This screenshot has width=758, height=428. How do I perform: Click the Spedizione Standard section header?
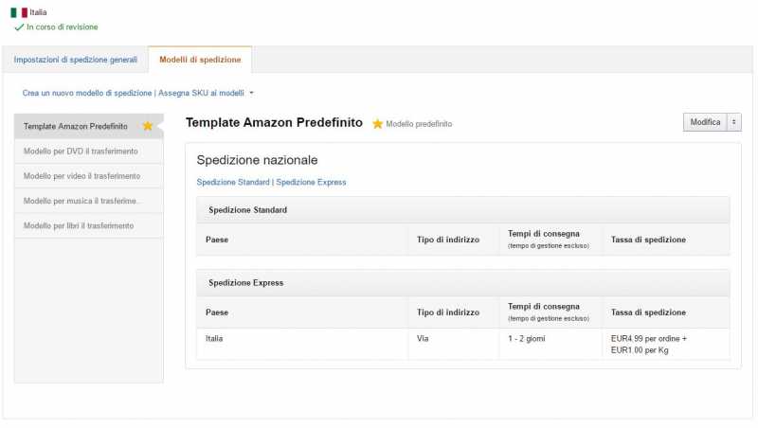coord(248,209)
